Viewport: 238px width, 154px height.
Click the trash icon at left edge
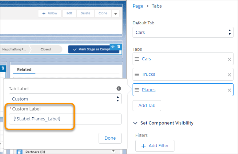point(3,68)
